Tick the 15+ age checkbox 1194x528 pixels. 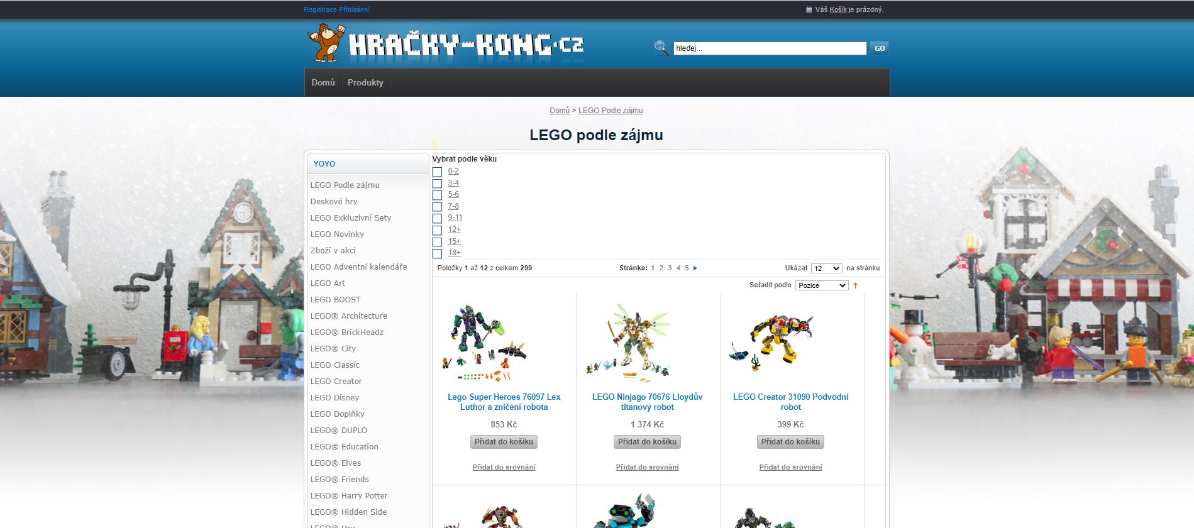tap(437, 242)
